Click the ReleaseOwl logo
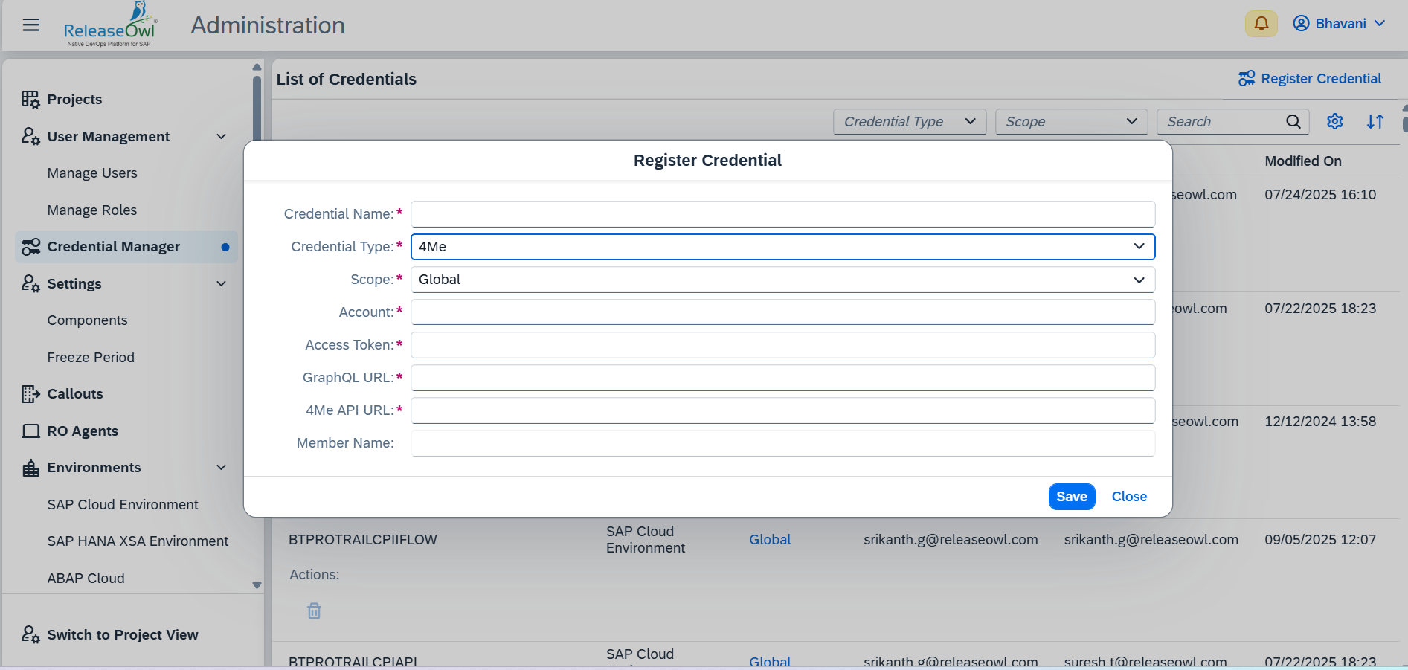Viewport: 1408px width, 670px height. (110, 26)
